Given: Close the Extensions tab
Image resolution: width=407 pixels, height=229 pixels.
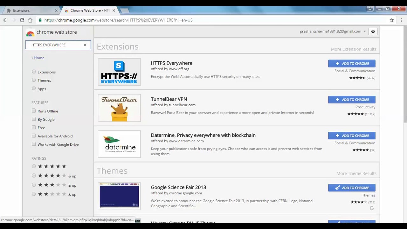Looking at the screenshot, I should click(x=56, y=10).
